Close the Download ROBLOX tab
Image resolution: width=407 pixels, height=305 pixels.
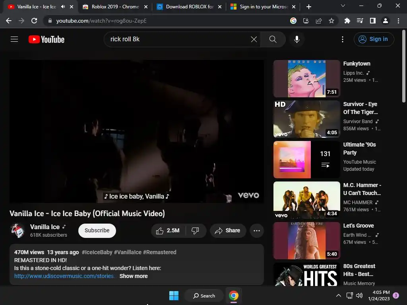coord(220,7)
